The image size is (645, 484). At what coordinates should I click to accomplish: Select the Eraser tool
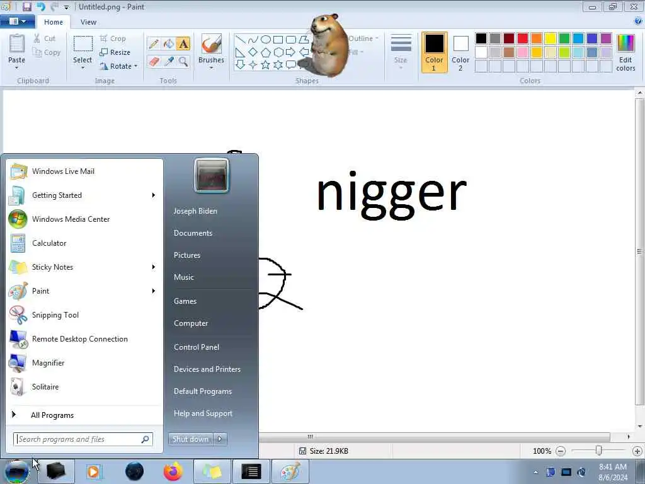[x=154, y=62]
